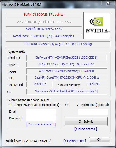Click the '8349 frames, 9 FPS, 68°C' field
116x148 pixels.
[44, 29]
